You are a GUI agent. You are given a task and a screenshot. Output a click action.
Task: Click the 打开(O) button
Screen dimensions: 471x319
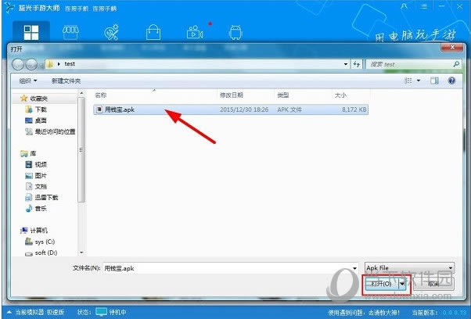tap(381, 284)
